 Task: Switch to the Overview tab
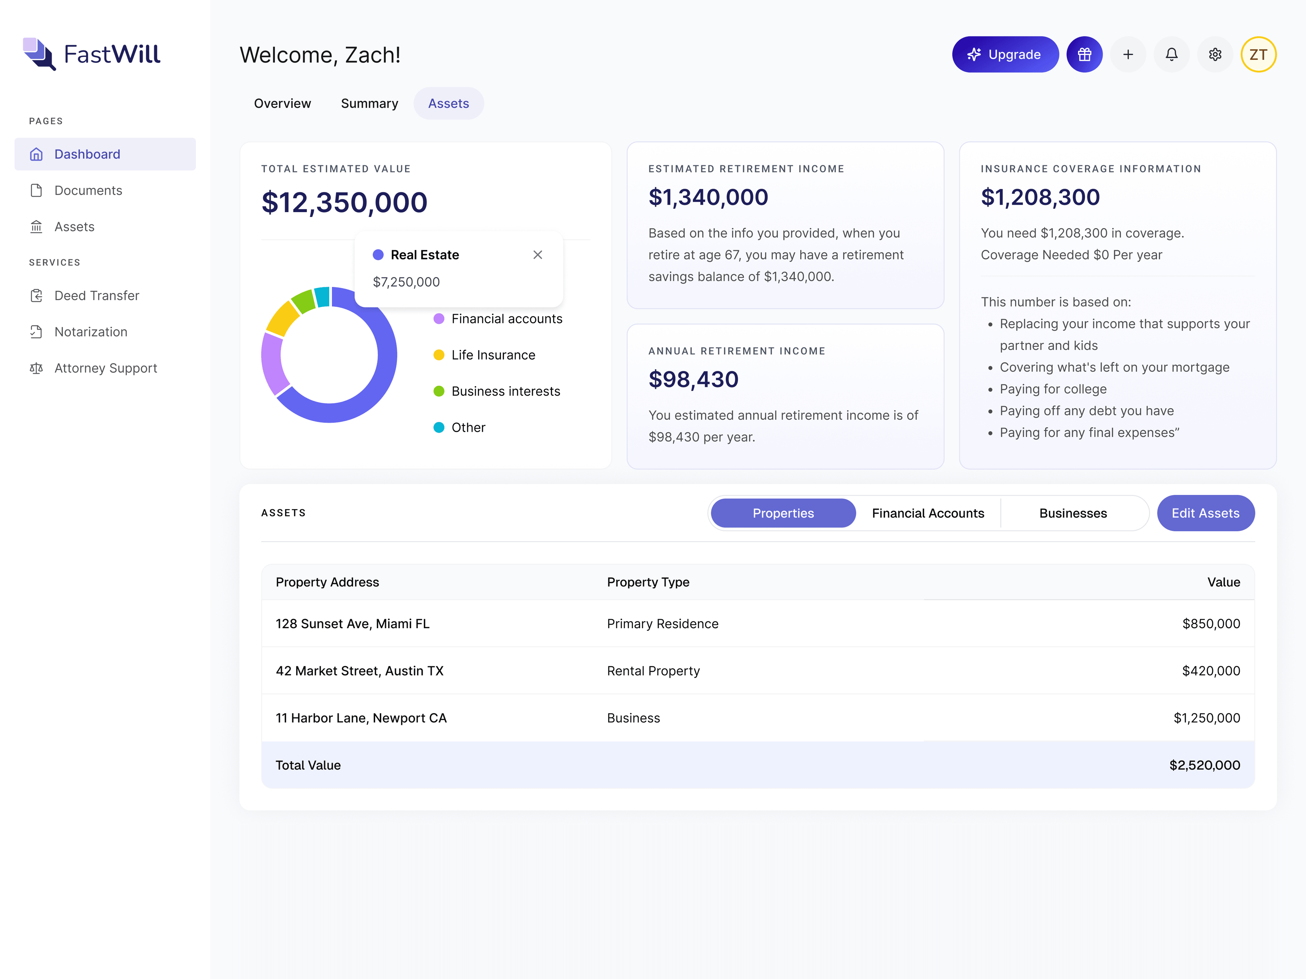(x=282, y=103)
